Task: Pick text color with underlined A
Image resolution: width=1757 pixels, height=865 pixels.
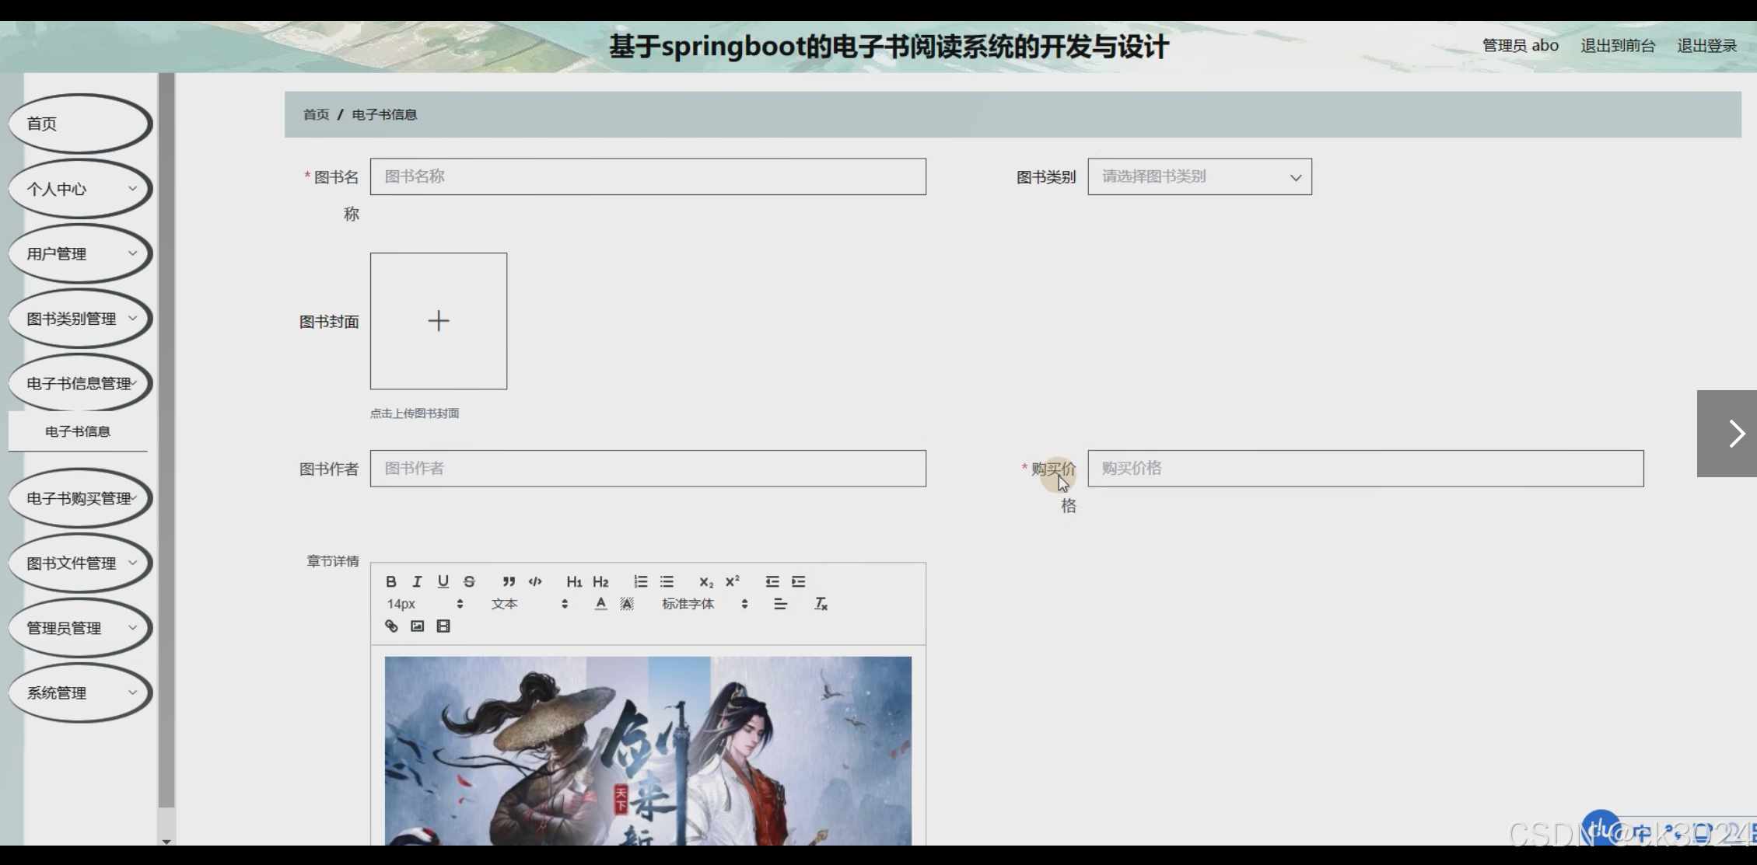Action: [600, 604]
